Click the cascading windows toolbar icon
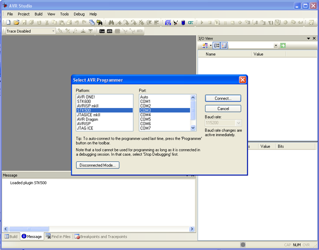Image resolution: width=319 pixels, height=250 pixels. [92, 22]
